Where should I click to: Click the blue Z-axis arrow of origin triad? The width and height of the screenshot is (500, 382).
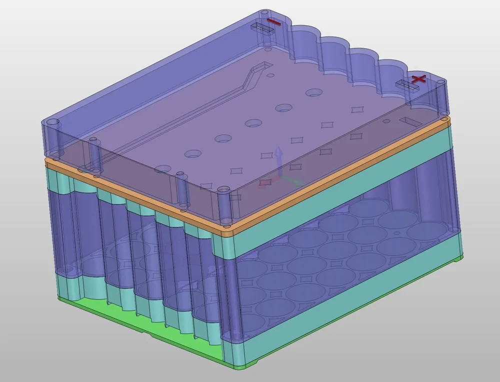pos(279,161)
